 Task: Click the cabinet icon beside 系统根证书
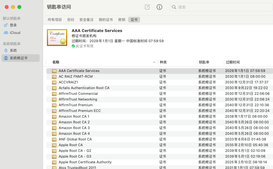pyautogui.click(x=6, y=58)
